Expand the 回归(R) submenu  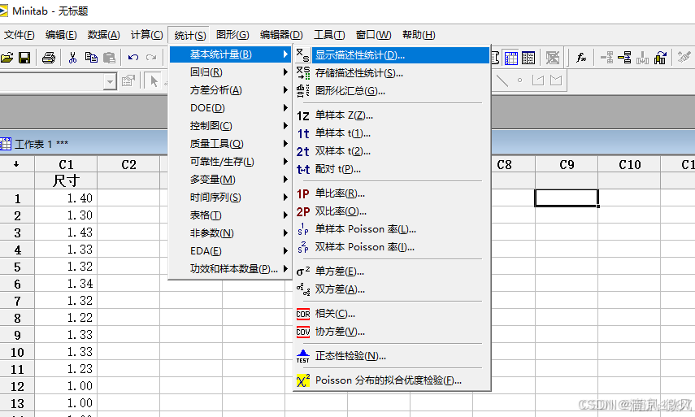click(x=231, y=72)
